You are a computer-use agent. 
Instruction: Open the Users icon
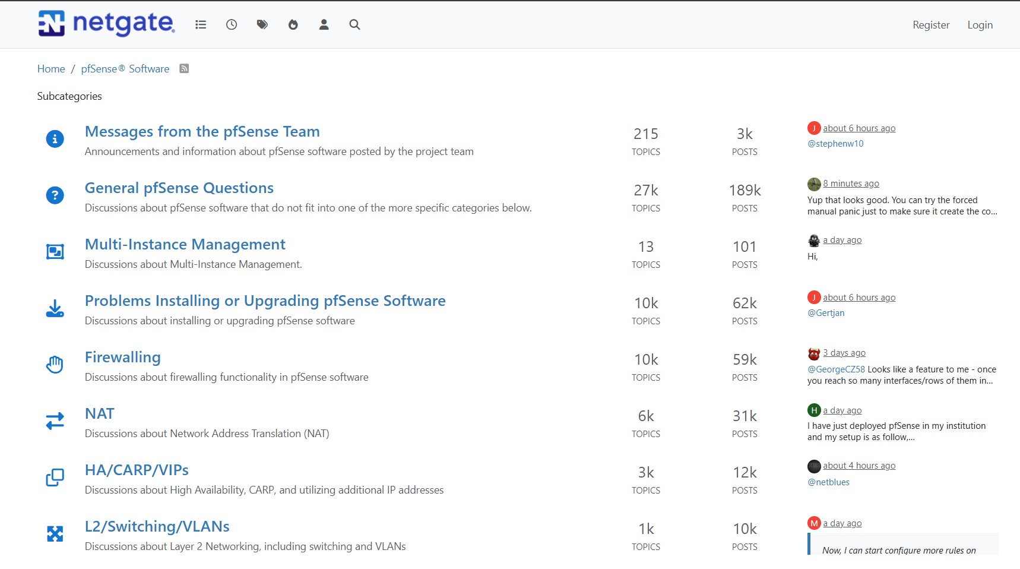click(x=324, y=24)
